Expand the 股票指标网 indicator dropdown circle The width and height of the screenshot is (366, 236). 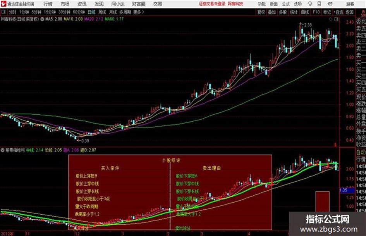pos(3,150)
